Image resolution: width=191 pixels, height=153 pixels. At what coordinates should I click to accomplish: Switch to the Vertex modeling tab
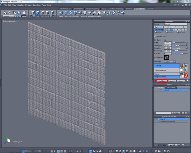(x=92, y=9)
